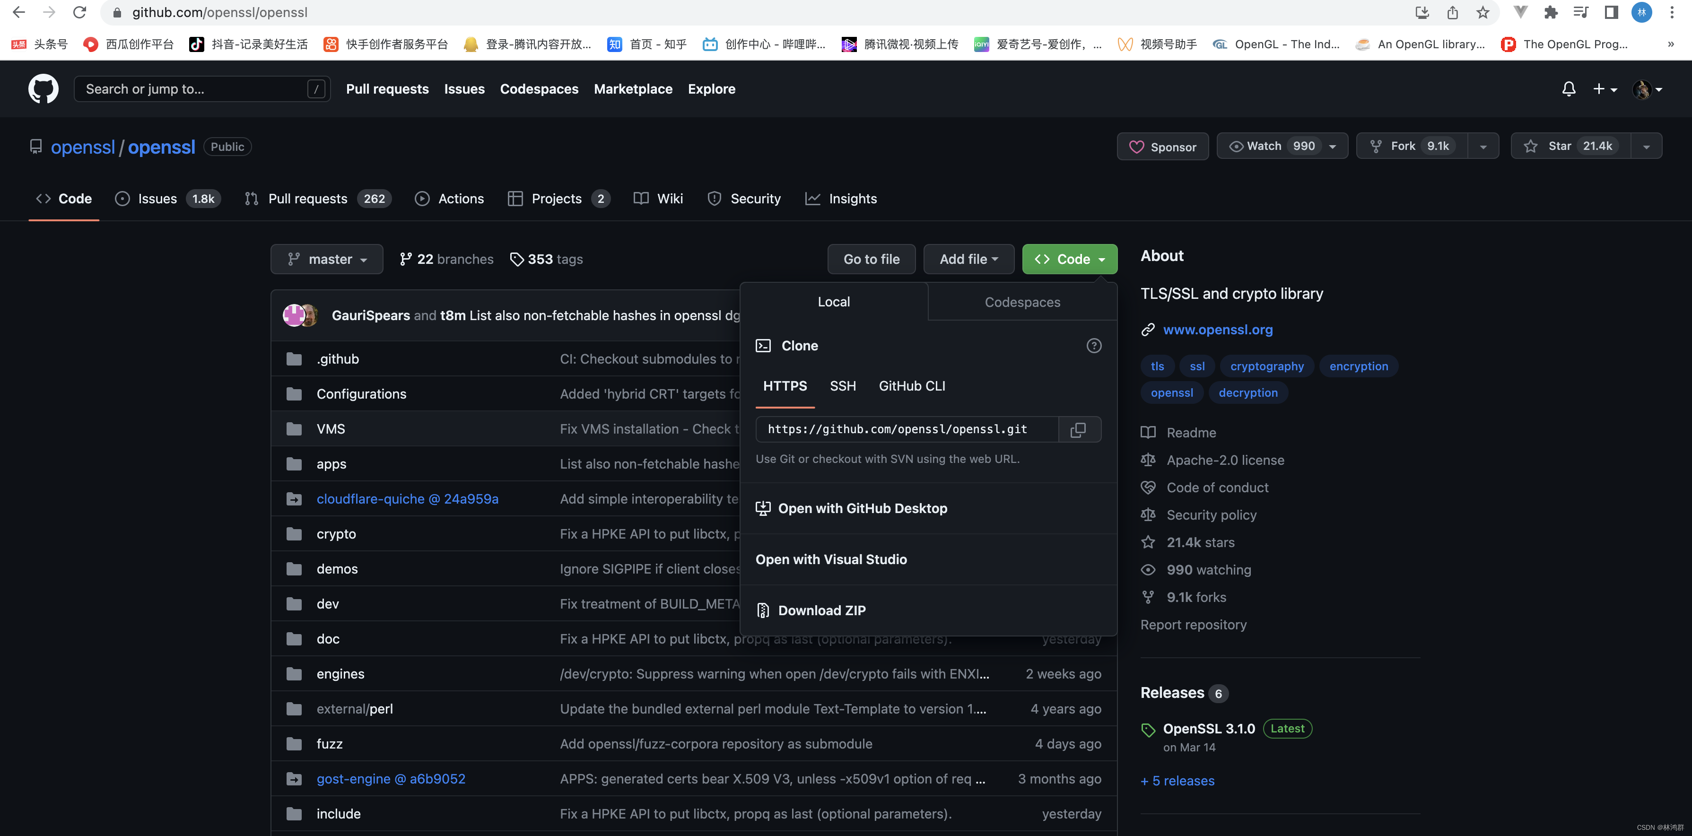Viewport: 1692px width, 836px height.
Task: Fork the repository
Action: pos(1412,146)
